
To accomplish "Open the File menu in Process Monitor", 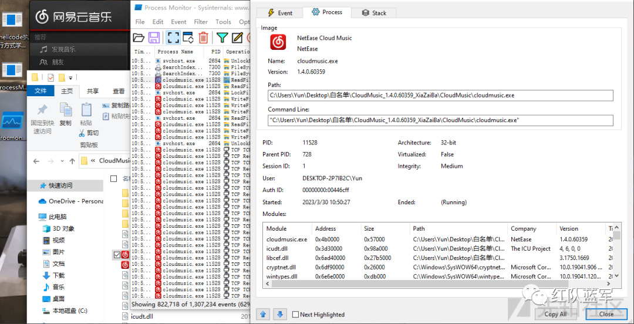I will tap(140, 22).
